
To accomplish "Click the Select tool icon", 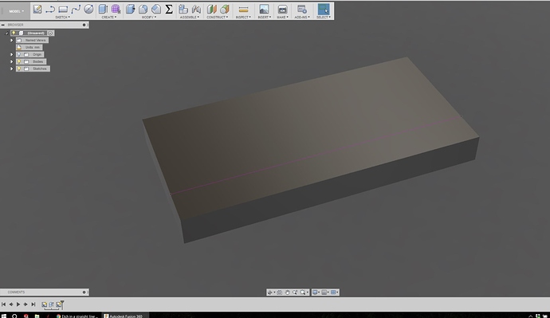I will (323, 9).
